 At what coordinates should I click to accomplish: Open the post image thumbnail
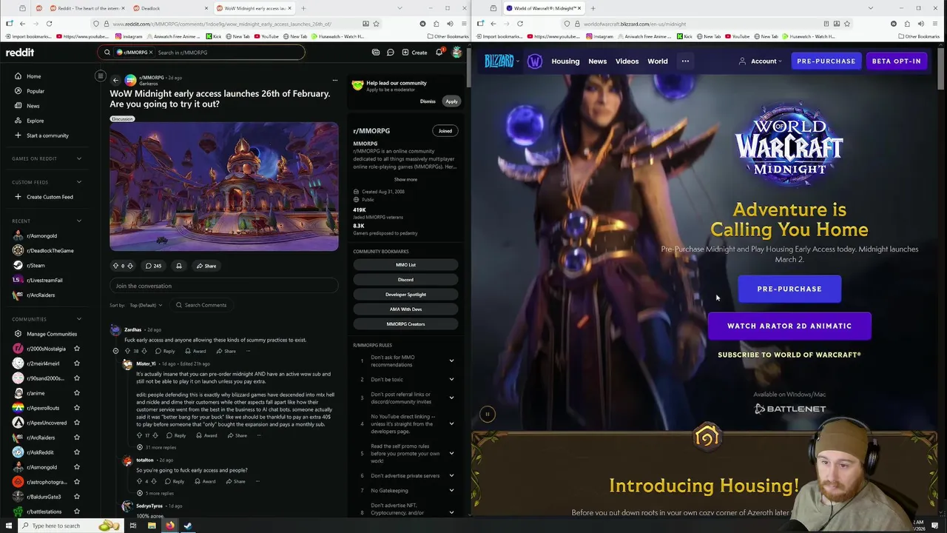click(224, 187)
